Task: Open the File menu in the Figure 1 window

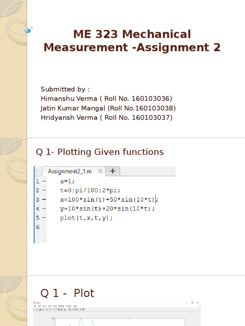Action: tap(35, 306)
